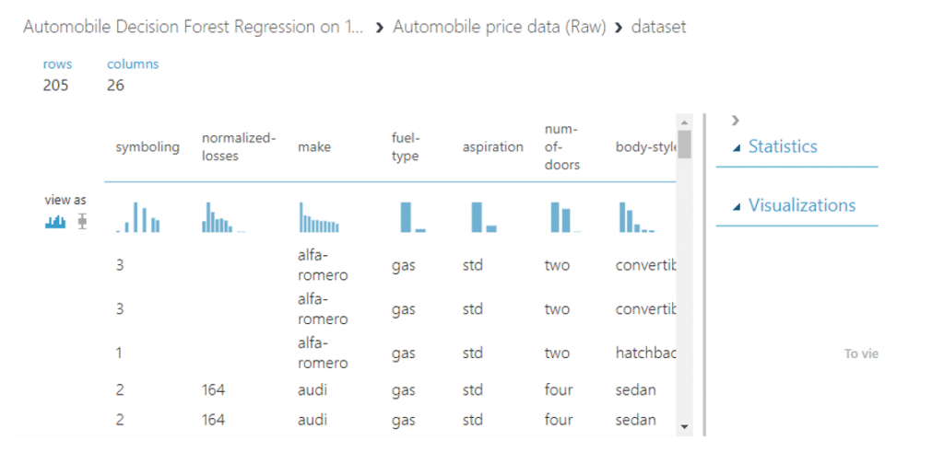This screenshot has height=452, width=944.
Task: Click the symboling column header
Action: point(147,147)
